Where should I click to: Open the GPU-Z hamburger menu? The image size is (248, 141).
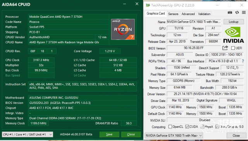pyautogui.click(x=244, y=12)
